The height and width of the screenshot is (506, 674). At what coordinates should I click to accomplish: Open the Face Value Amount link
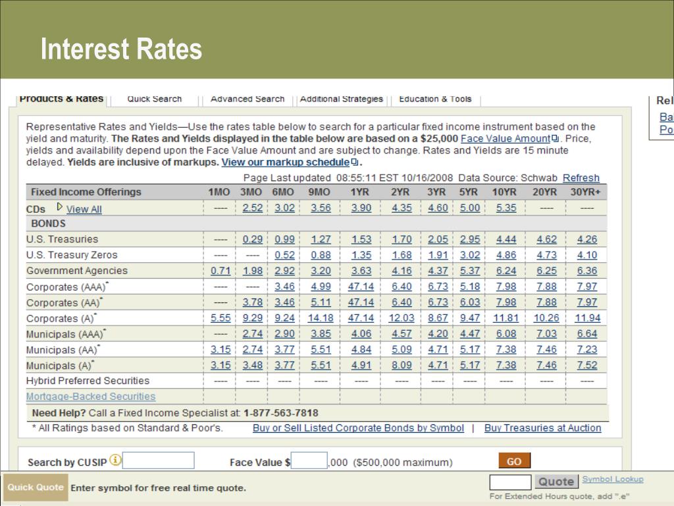tap(505, 138)
